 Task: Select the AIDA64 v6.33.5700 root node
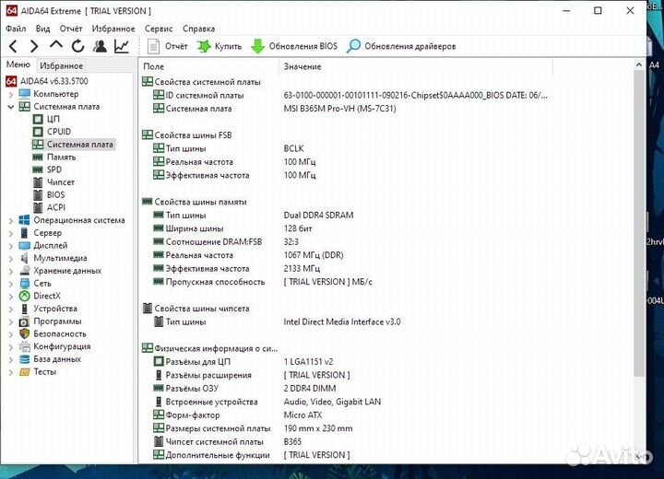coord(54,81)
